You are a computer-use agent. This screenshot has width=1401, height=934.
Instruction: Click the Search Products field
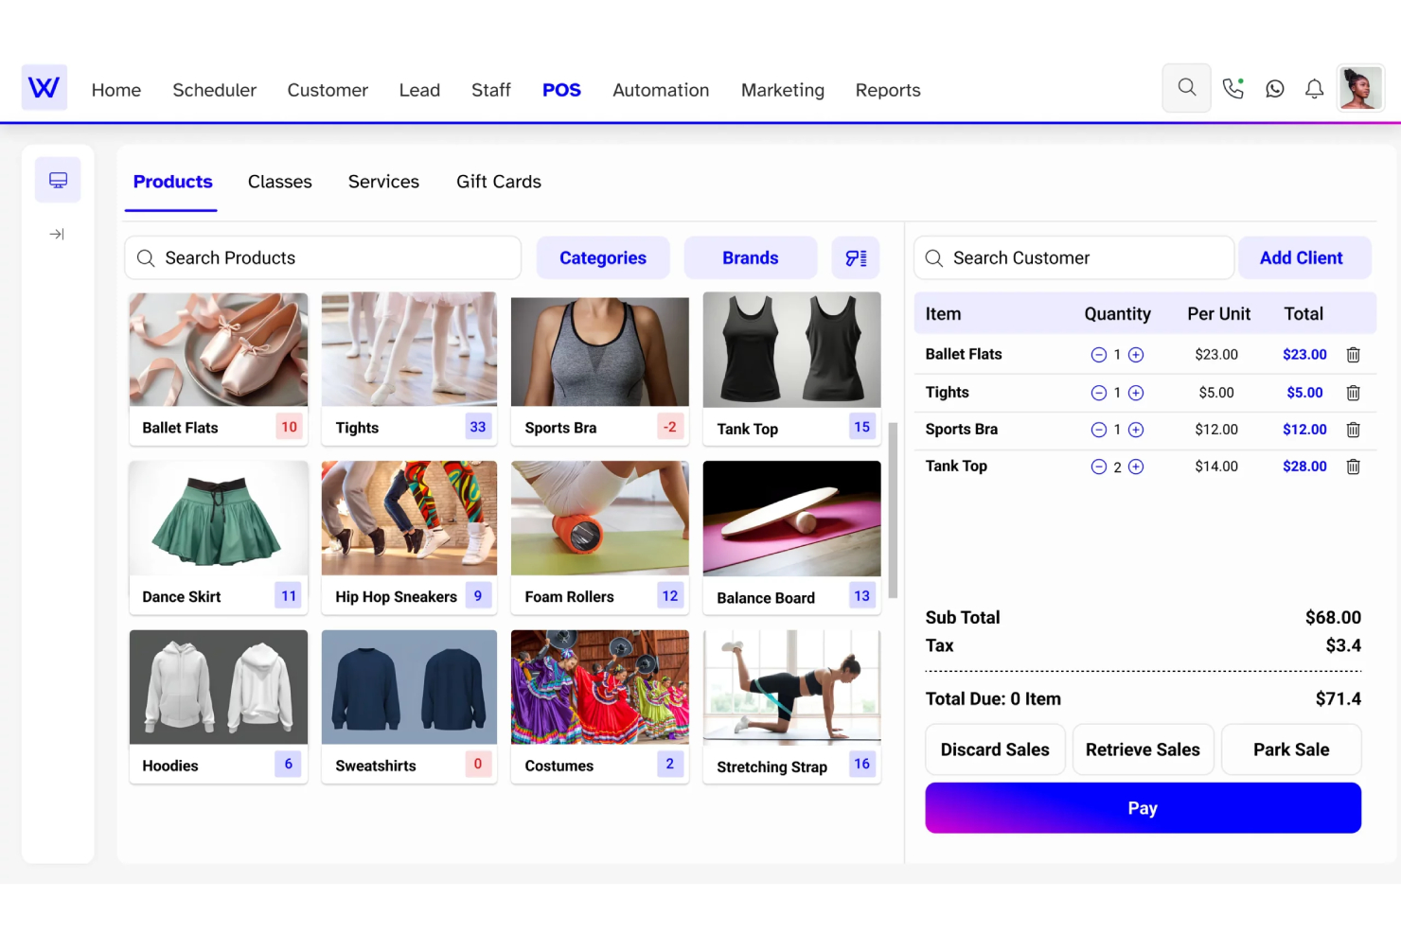point(323,258)
